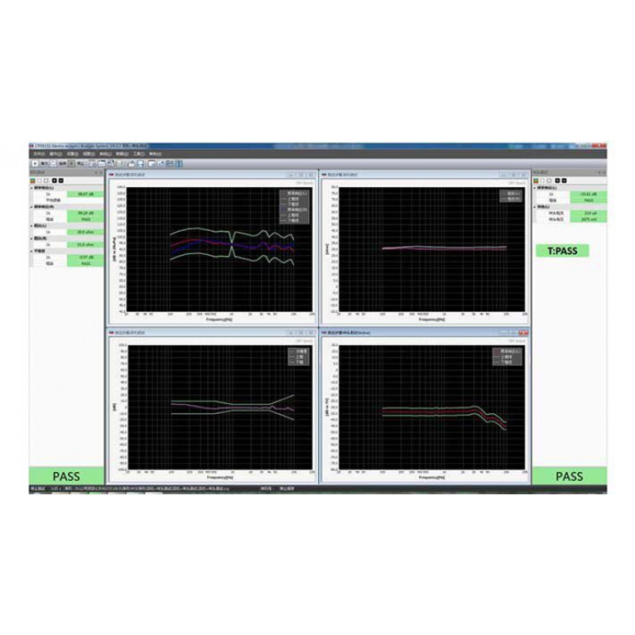Collapse the last result group in the left panel

point(31,251)
